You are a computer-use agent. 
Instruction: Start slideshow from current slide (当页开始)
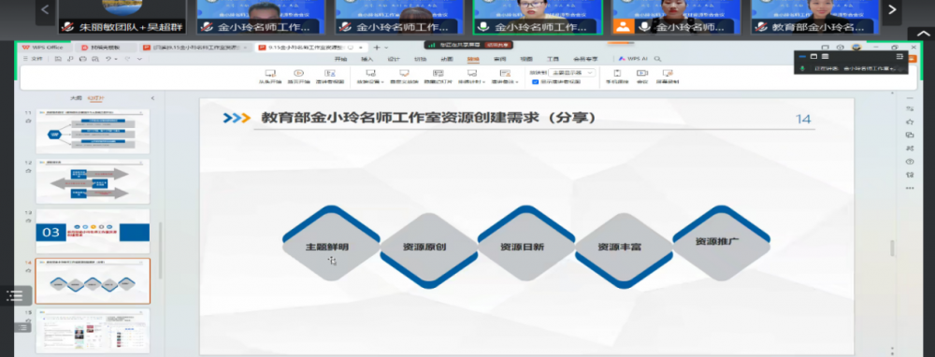(299, 77)
